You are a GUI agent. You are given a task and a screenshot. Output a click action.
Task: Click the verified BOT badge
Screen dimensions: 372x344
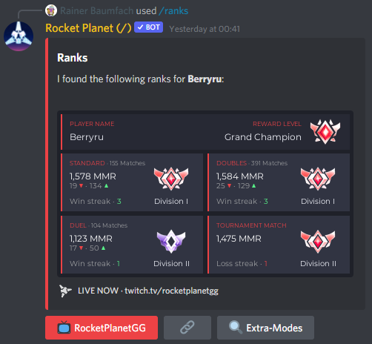coord(148,27)
